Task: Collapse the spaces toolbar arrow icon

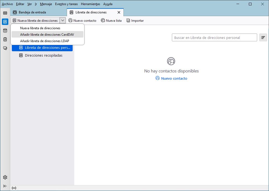Action: coord(5,186)
